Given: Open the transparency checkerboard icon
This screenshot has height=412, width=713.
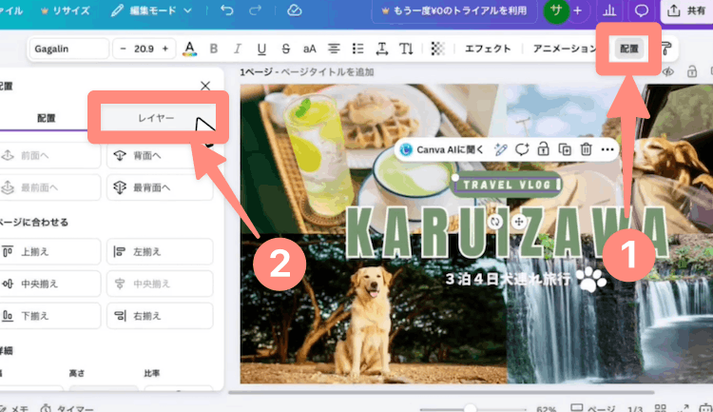Looking at the screenshot, I should point(437,49).
